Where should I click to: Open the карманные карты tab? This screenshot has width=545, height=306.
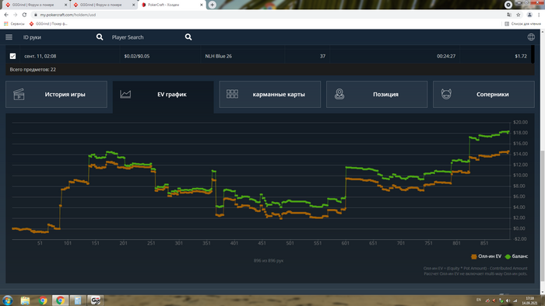(x=270, y=94)
